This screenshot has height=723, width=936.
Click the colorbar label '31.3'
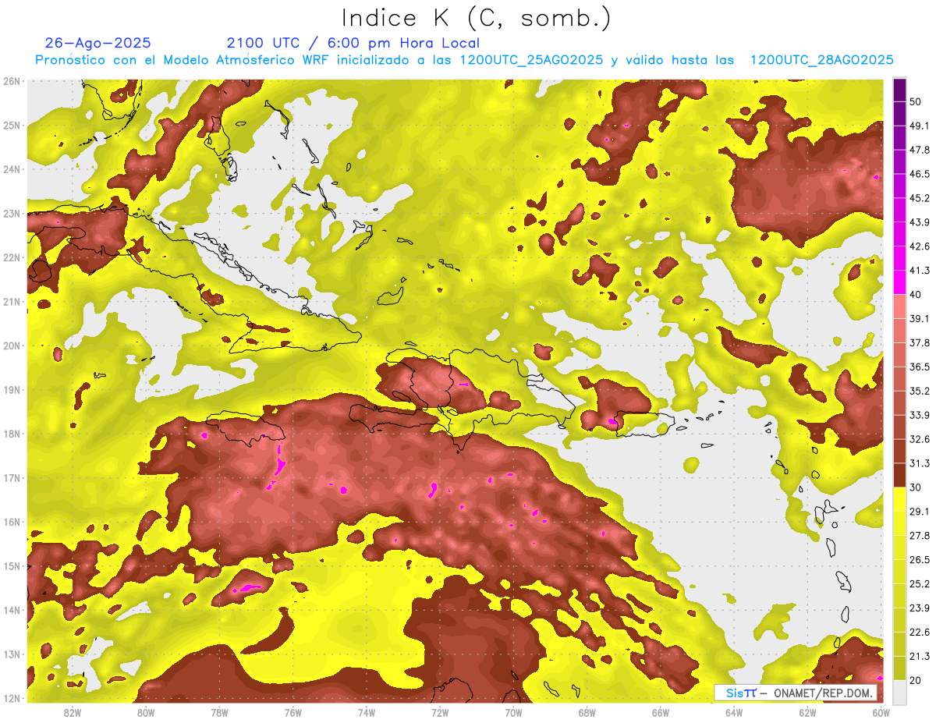(x=919, y=463)
